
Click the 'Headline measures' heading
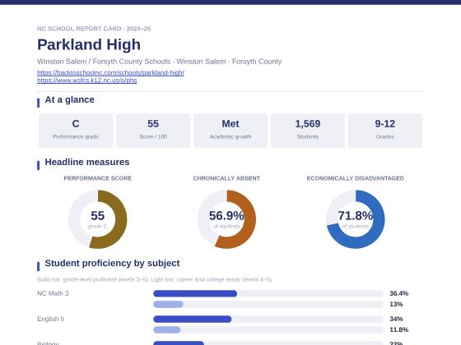(x=87, y=163)
